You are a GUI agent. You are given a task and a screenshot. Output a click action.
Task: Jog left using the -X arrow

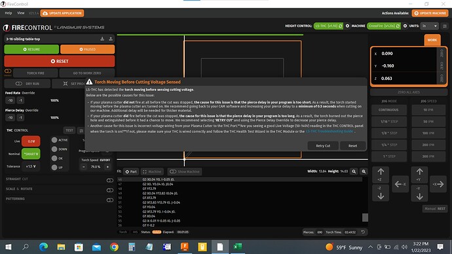(400, 184)
